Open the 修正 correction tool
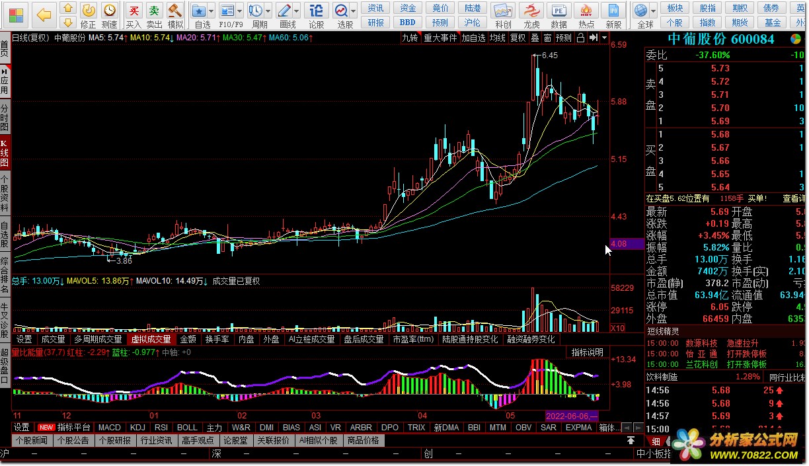 coord(89,10)
